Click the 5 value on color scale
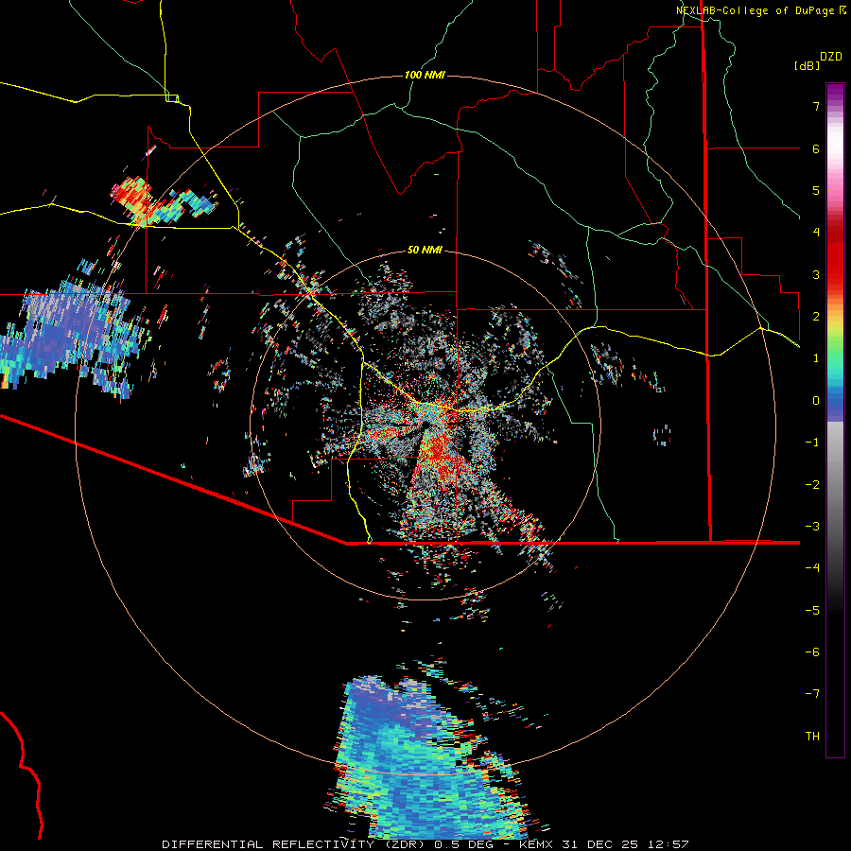This screenshot has height=851, width=851. click(x=816, y=190)
